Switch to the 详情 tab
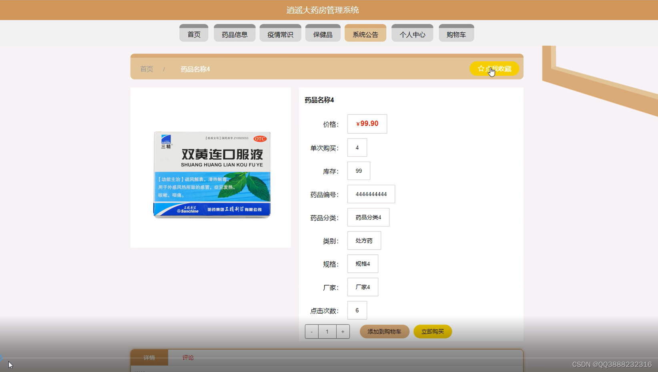The width and height of the screenshot is (658, 372). click(x=149, y=358)
